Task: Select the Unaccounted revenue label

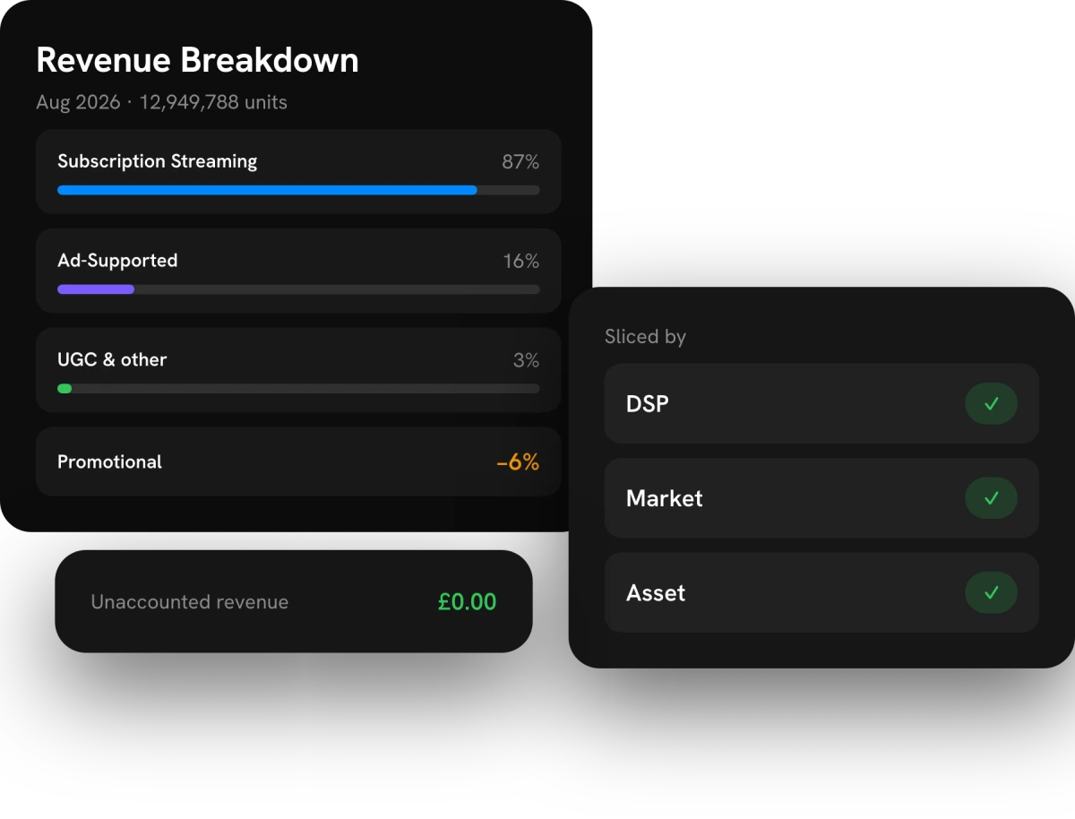Action: point(190,602)
